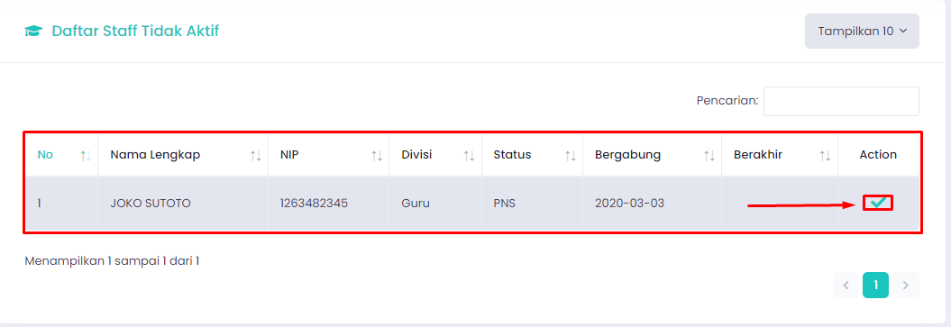
Task: Select the JOKO SUTOTO name cell
Action: (151, 204)
